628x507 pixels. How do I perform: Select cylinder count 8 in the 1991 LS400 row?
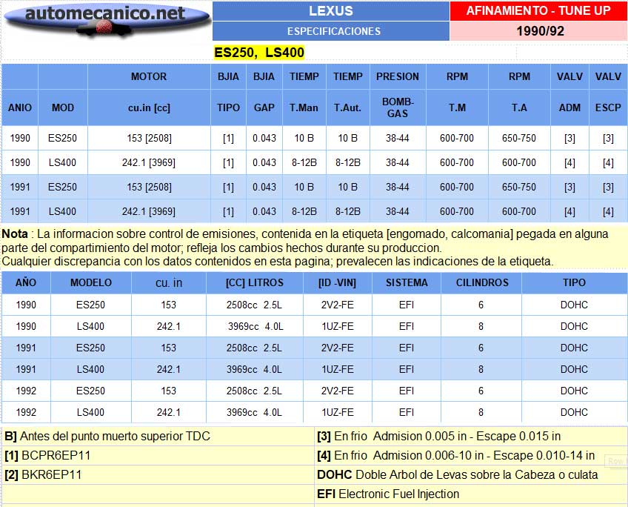tap(481, 370)
